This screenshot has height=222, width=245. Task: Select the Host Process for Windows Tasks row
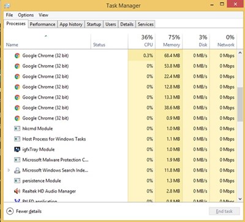point(121,139)
